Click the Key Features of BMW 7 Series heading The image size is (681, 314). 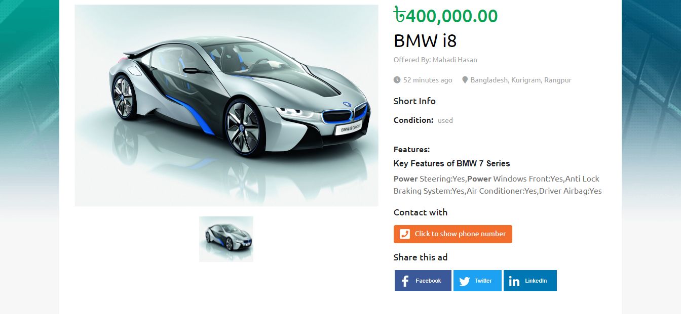[x=452, y=163]
